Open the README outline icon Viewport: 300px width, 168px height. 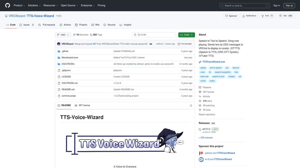click(x=191, y=106)
